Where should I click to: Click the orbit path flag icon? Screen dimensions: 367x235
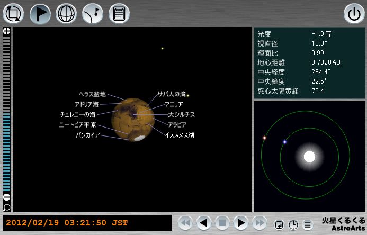(x=93, y=14)
